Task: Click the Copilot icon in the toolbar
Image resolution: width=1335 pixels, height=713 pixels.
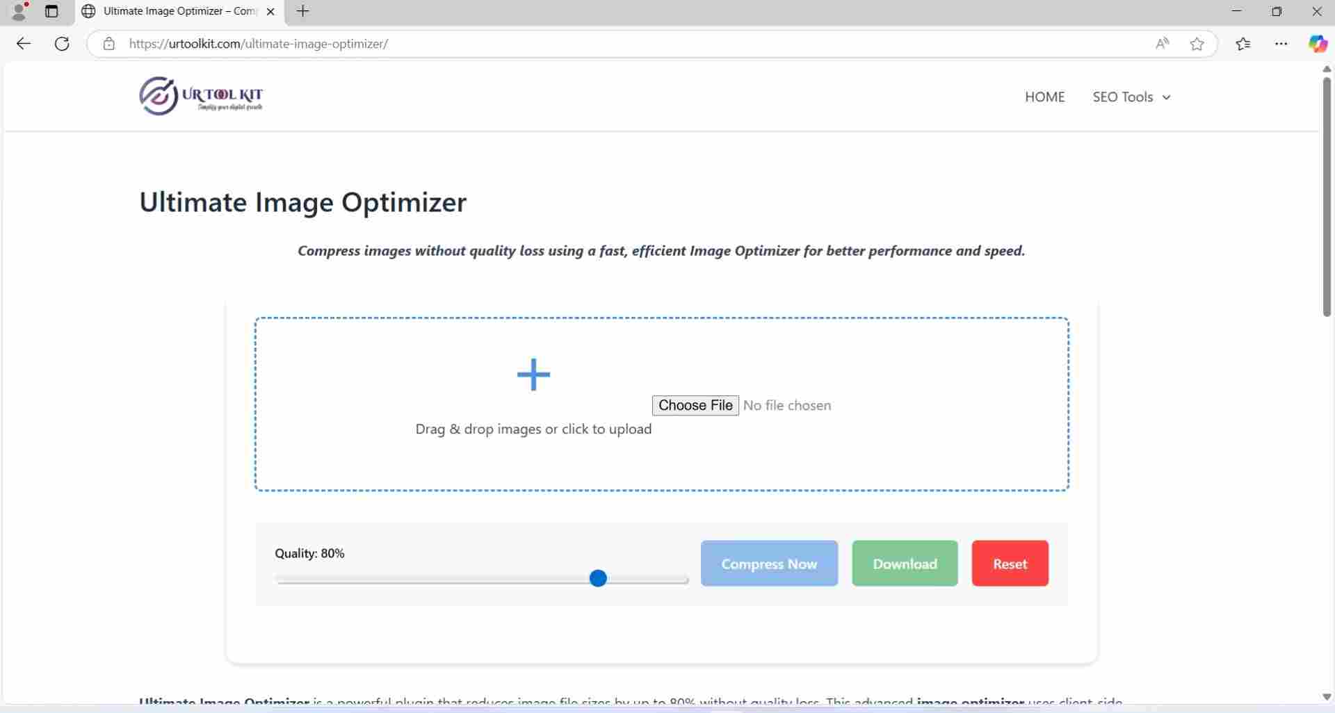Action: (1318, 43)
